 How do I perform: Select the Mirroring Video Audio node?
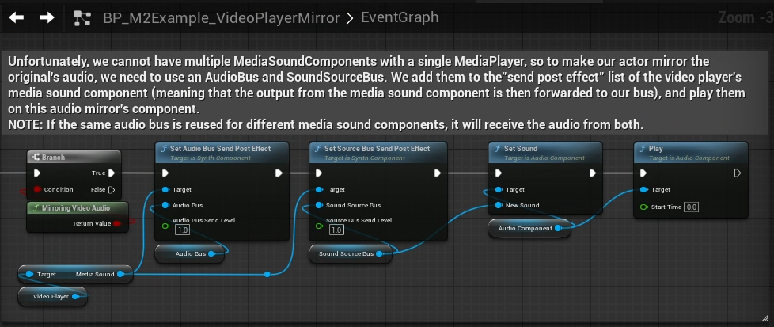point(79,208)
